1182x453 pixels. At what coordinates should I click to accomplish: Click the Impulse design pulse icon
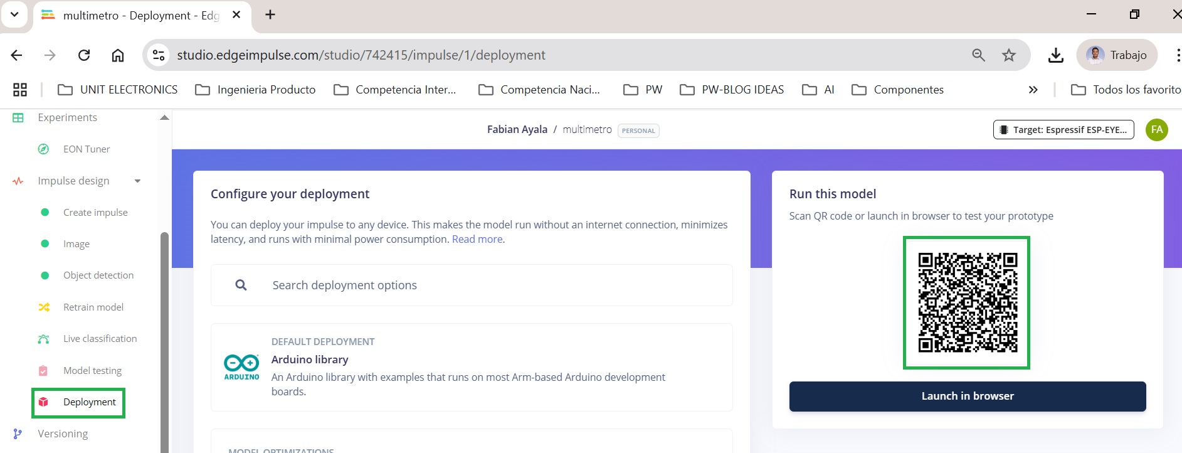click(x=18, y=181)
